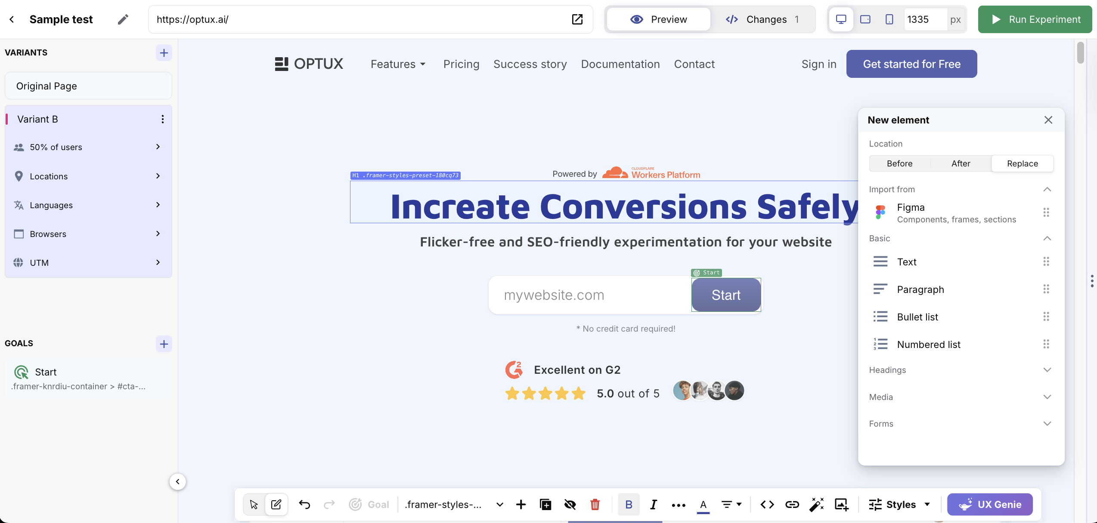Click the red trash delete icon

tap(595, 505)
